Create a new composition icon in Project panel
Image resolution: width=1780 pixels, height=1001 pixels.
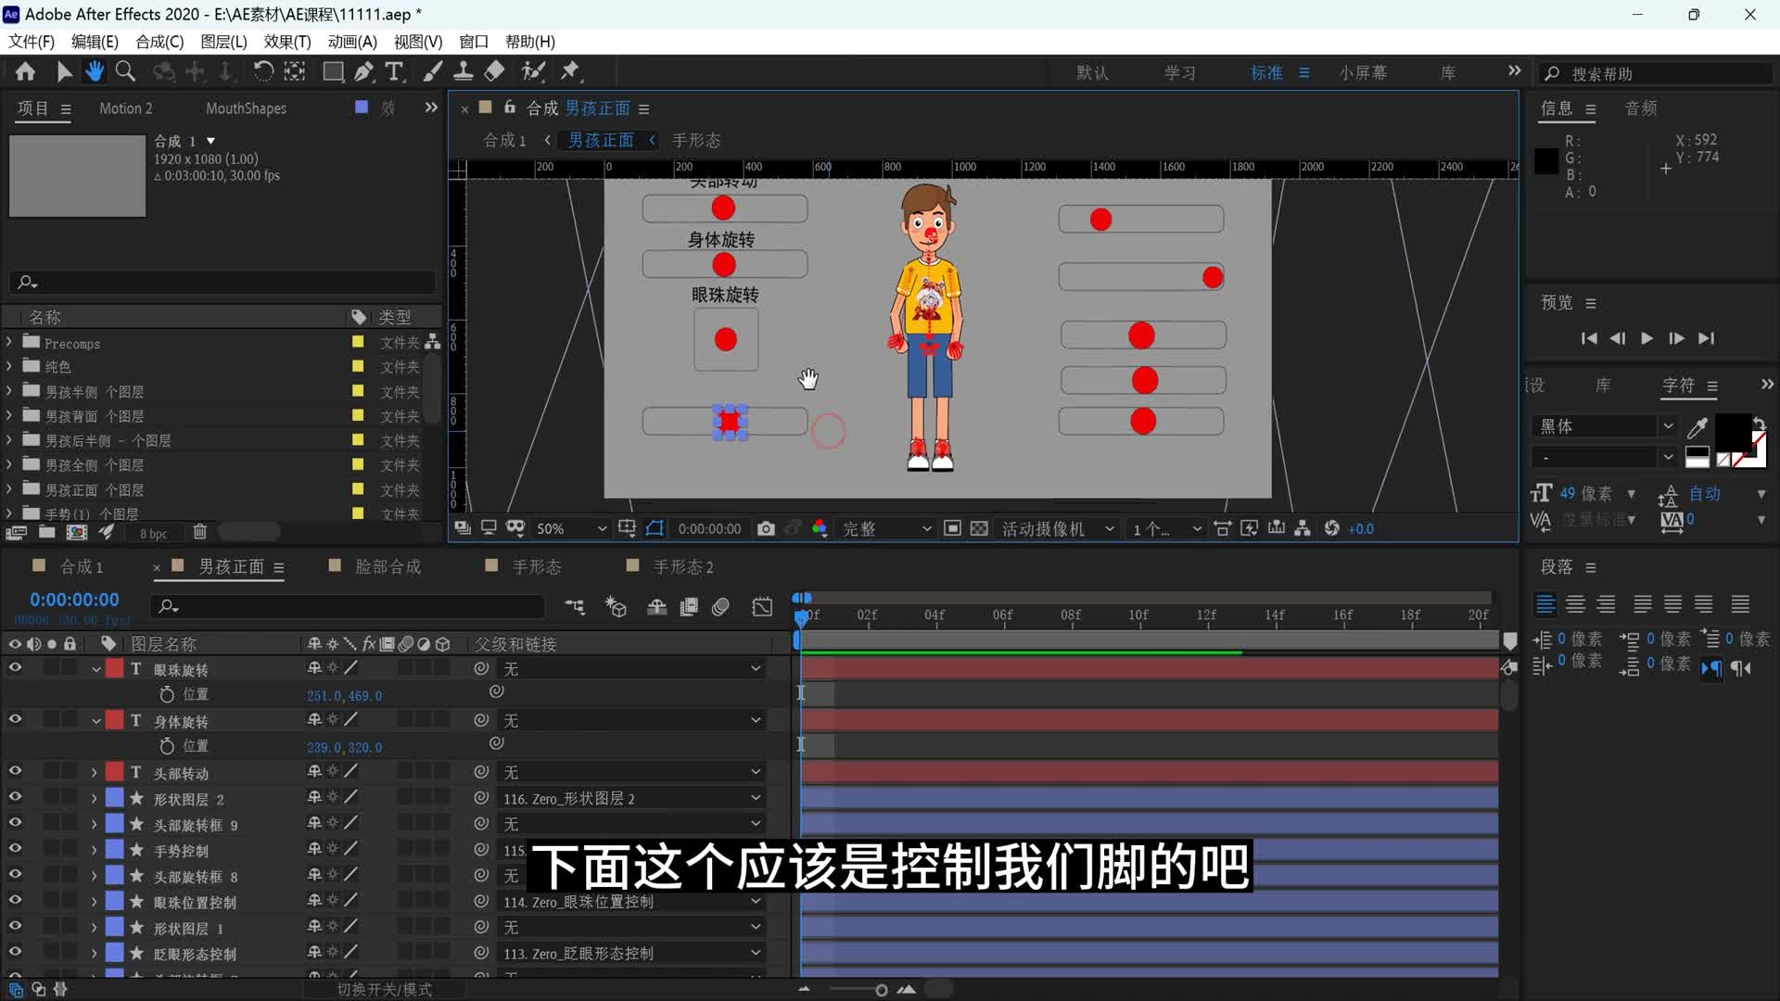[77, 532]
